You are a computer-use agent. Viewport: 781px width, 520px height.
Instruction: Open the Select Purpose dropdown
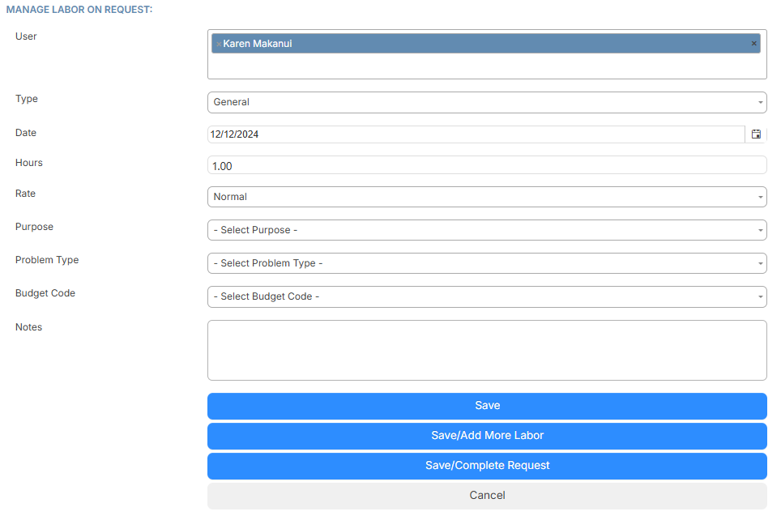[486, 229]
